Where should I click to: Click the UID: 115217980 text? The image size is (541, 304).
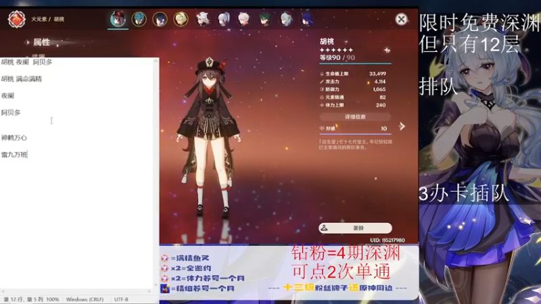pyautogui.click(x=387, y=240)
